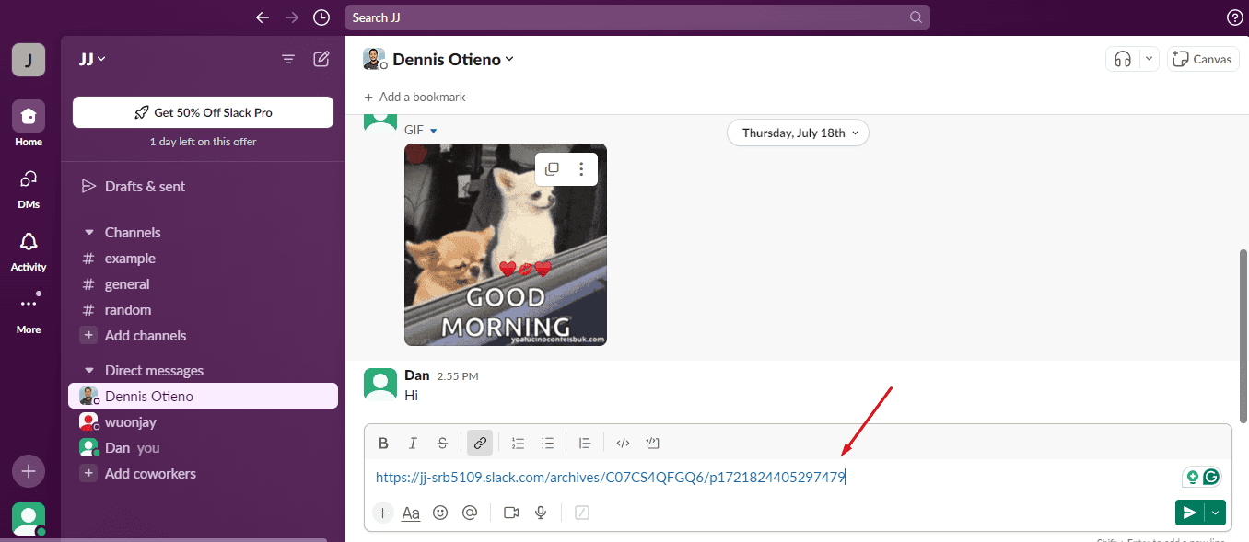Image resolution: width=1249 pixels, height=542 pixels.
Task: Record a video clip
Action: point(511,513)
